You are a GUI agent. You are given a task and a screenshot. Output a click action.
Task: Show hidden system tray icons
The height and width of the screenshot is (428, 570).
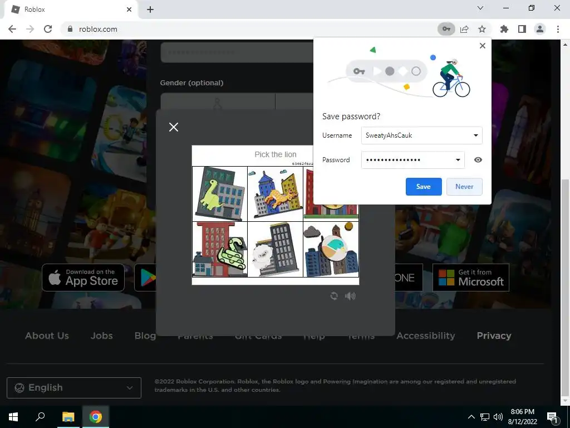click(471, 417)
